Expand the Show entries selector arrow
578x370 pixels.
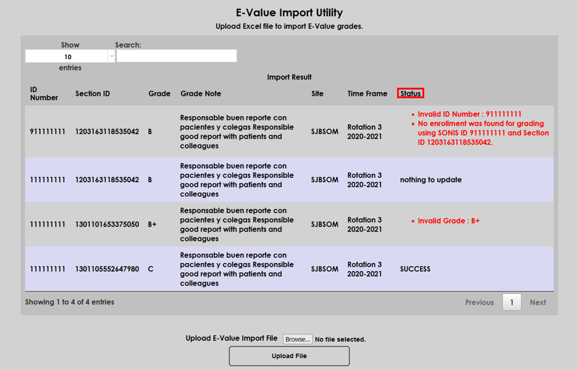(x=111, y=56)
